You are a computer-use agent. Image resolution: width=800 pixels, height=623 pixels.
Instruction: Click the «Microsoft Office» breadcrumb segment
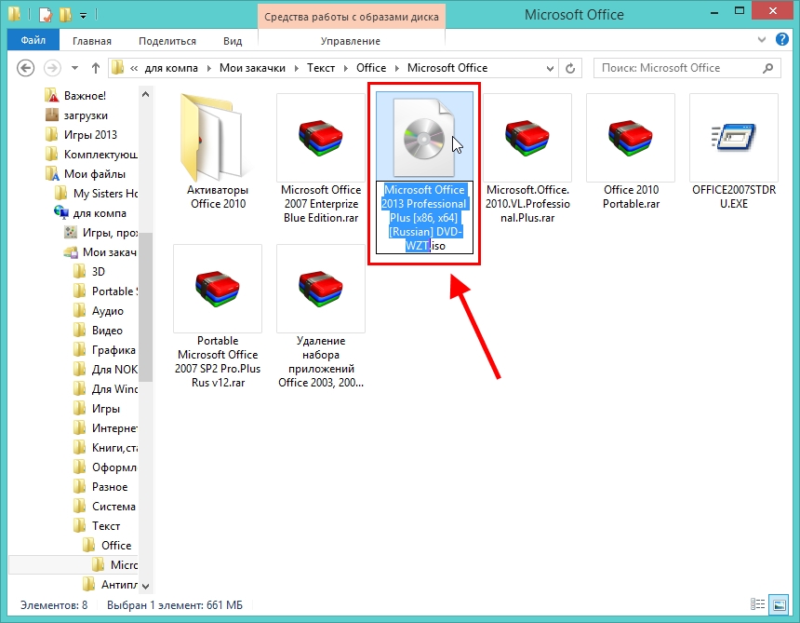pos(447,68)
